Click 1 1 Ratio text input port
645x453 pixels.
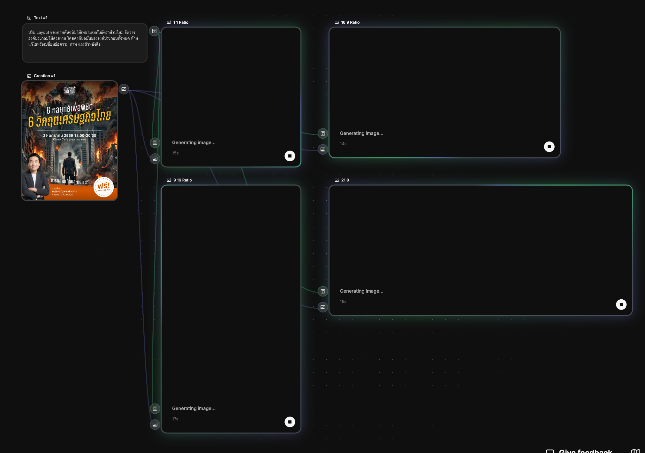click(x=155, y=143)
